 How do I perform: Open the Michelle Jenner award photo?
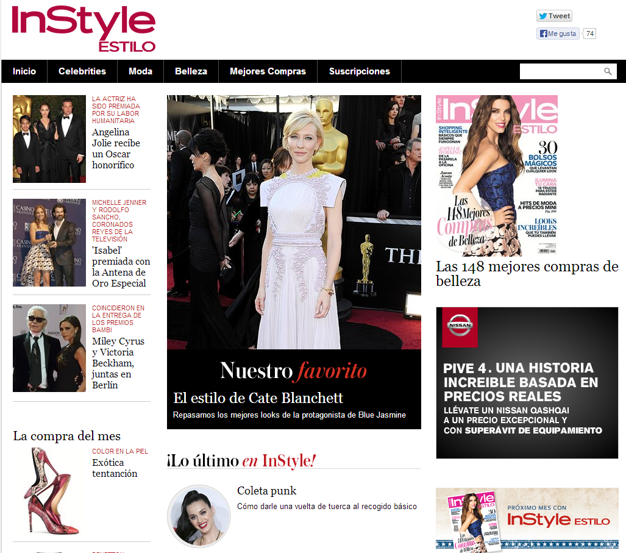click(49, 243)
